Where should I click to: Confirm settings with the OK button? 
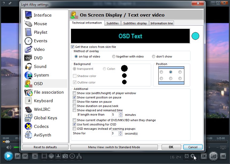coord(171,147)
